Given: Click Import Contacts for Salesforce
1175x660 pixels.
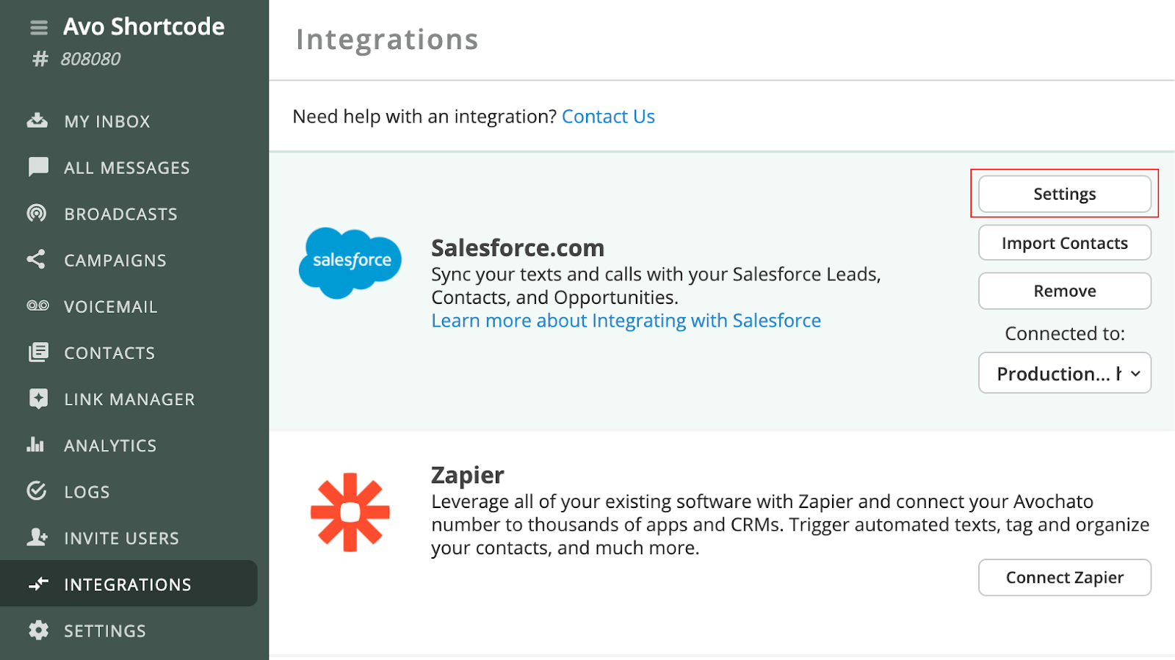Looking at the screenshot, I should pos(1064,242).
